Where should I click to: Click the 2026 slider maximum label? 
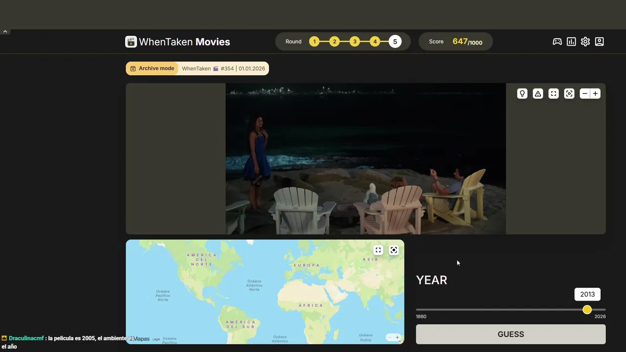pos(600,317)
